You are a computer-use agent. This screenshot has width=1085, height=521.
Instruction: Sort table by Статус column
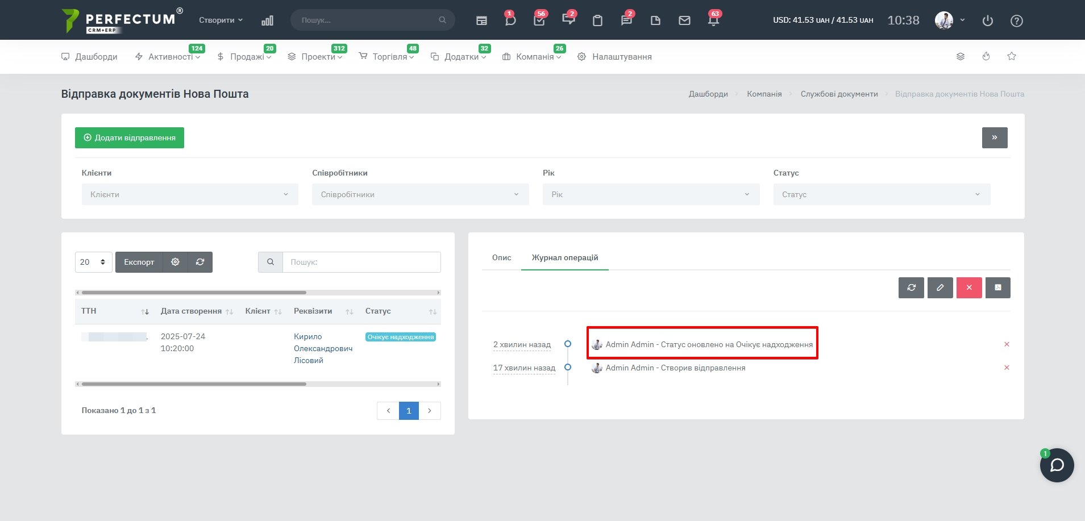click(400, 311)
